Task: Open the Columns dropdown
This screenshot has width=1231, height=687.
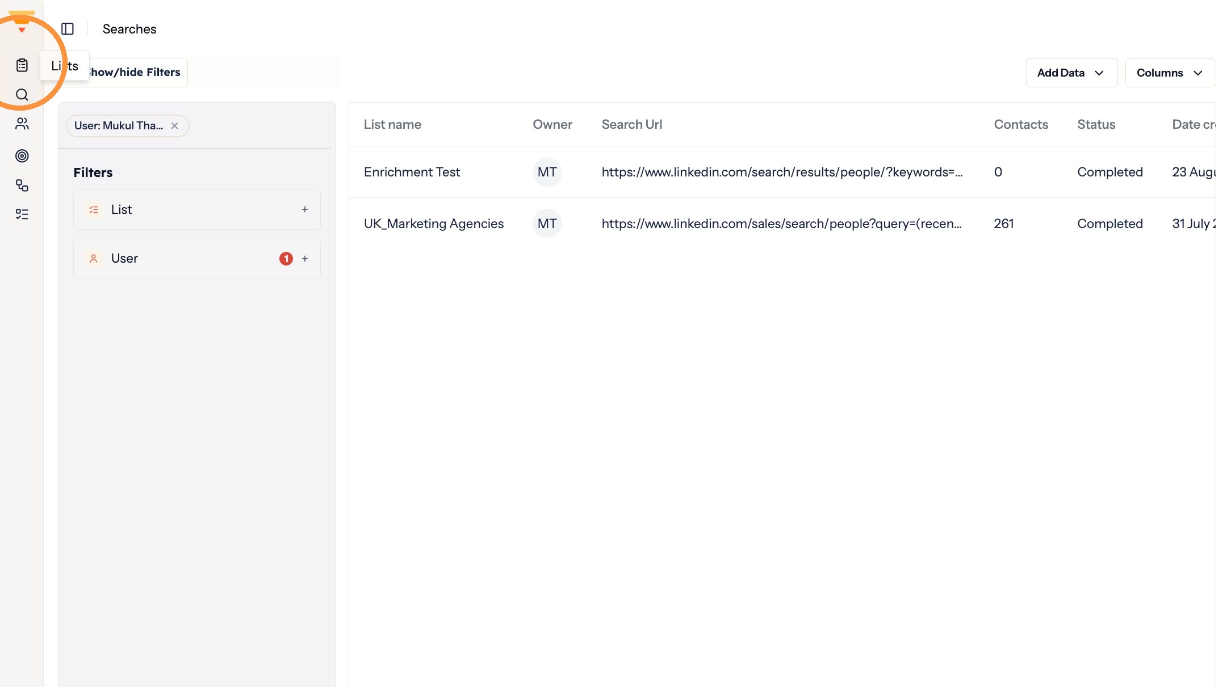Action: (1170, 73)
